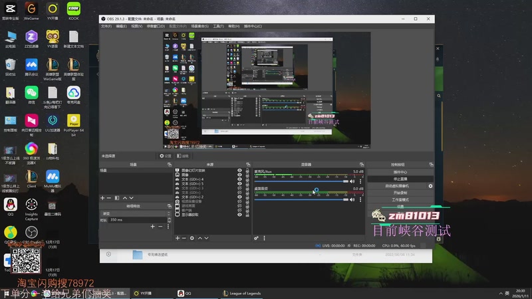
Task: Mute the 桌面音频 speaker icon
Action: pos(353,199)
